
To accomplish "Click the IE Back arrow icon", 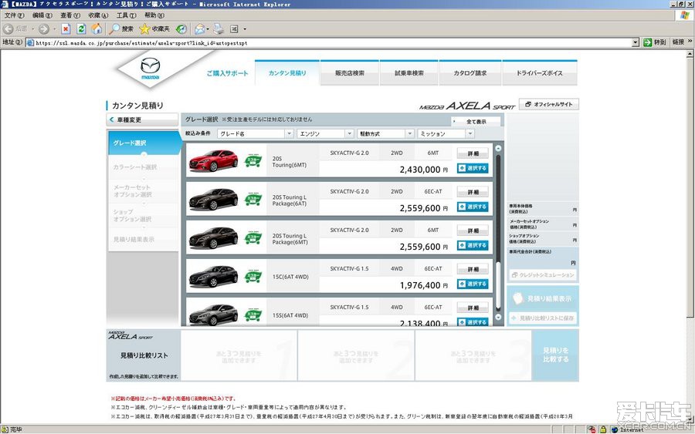I will (x=8, y=29).
